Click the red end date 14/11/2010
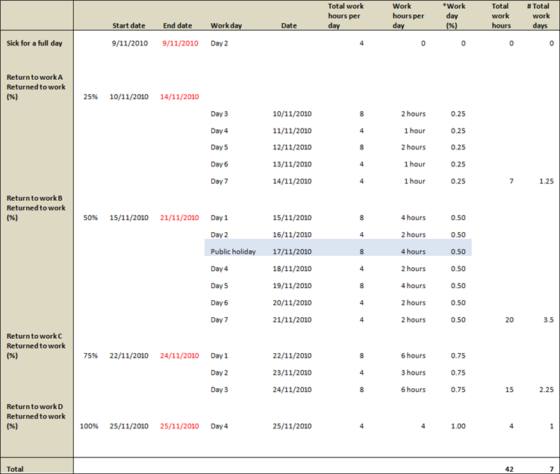This screenshot has height=474, width=560. click(x=179, y=97)
